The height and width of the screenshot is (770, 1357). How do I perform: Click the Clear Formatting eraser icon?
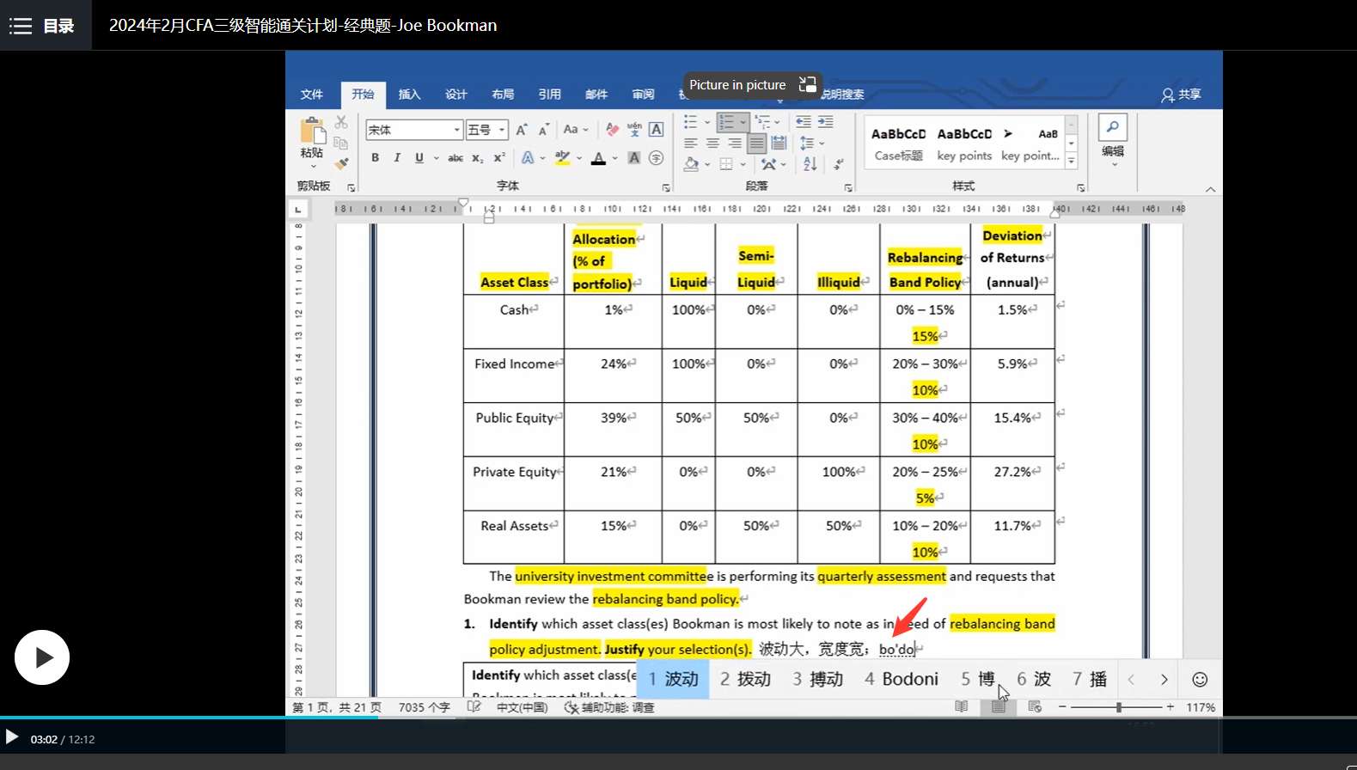(x=612, y=130)
